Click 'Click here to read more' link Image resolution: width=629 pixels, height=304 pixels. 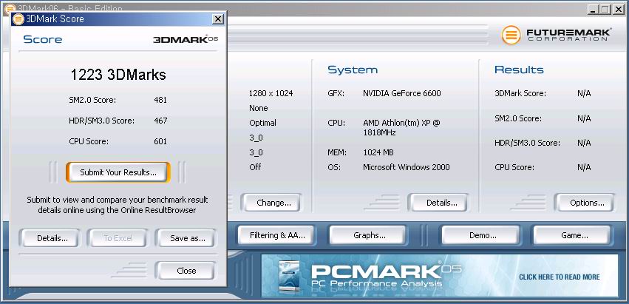click(x=560, y=277)
